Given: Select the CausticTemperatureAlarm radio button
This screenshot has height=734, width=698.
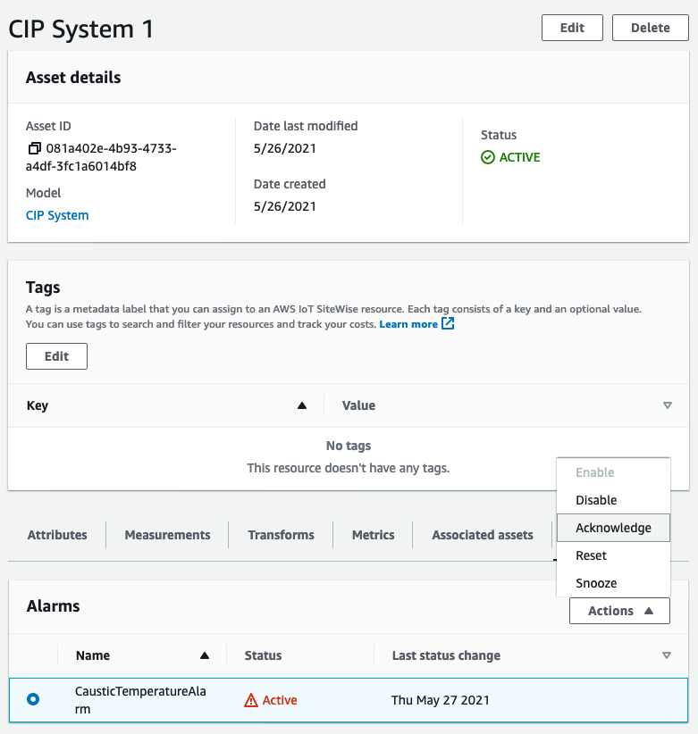Looking at the screenshot, I should pos(33,699).
